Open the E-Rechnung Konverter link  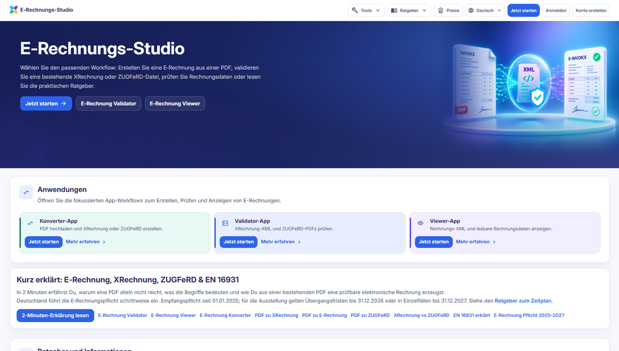[225, 315]
